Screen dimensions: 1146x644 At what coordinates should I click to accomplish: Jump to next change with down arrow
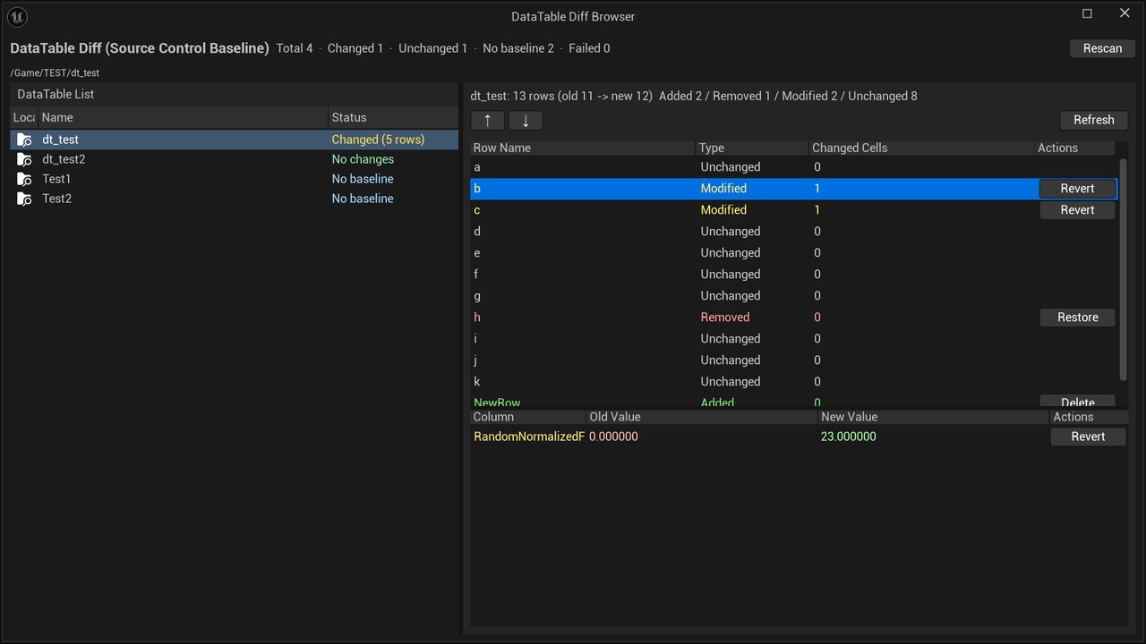point(526,121)
